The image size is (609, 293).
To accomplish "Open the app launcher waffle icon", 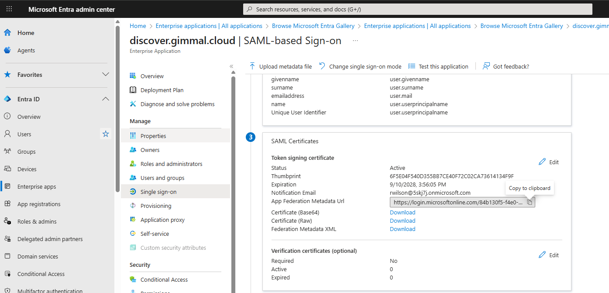I will [x=9, y=9].
